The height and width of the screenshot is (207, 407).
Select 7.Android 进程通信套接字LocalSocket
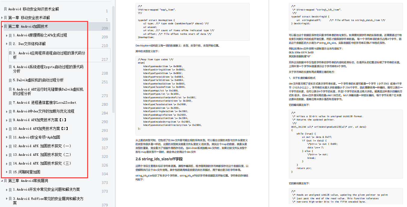coord(45,103)
